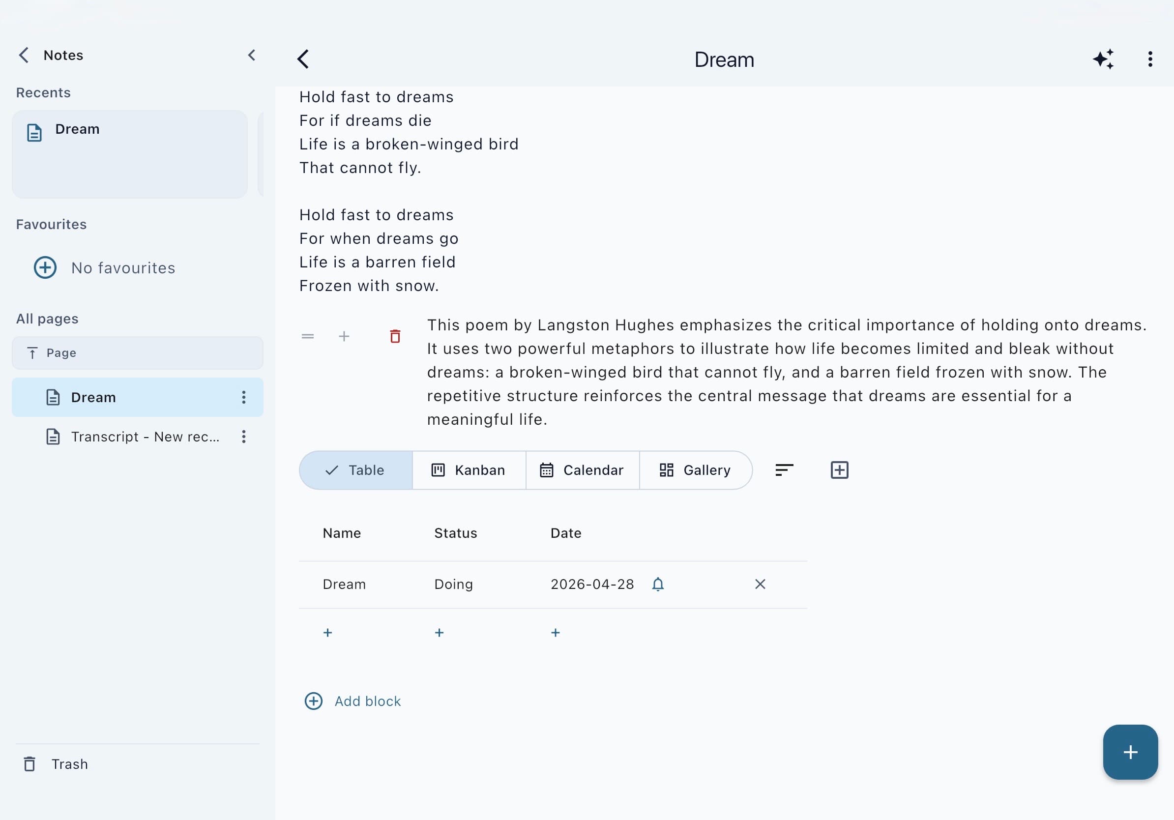Screen dimensions: 1174x820
Task: Click line 'Frozen with snow.'
Action: [369, 286]
